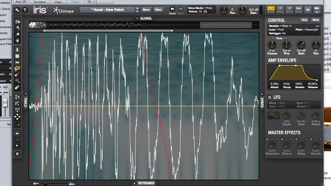Select the time selection tool
This screenshot has height=186, width=331.
pyautogui.click(x=17, y=50)
